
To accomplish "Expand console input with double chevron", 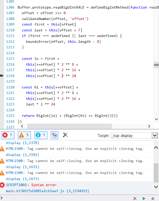I will [x=153, y=198].
